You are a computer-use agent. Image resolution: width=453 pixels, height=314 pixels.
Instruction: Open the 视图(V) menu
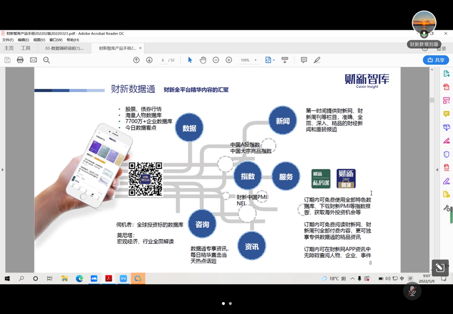click(x=39, y=40)
